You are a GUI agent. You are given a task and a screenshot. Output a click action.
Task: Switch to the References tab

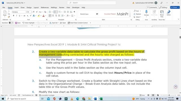click(x=45, y=8)
